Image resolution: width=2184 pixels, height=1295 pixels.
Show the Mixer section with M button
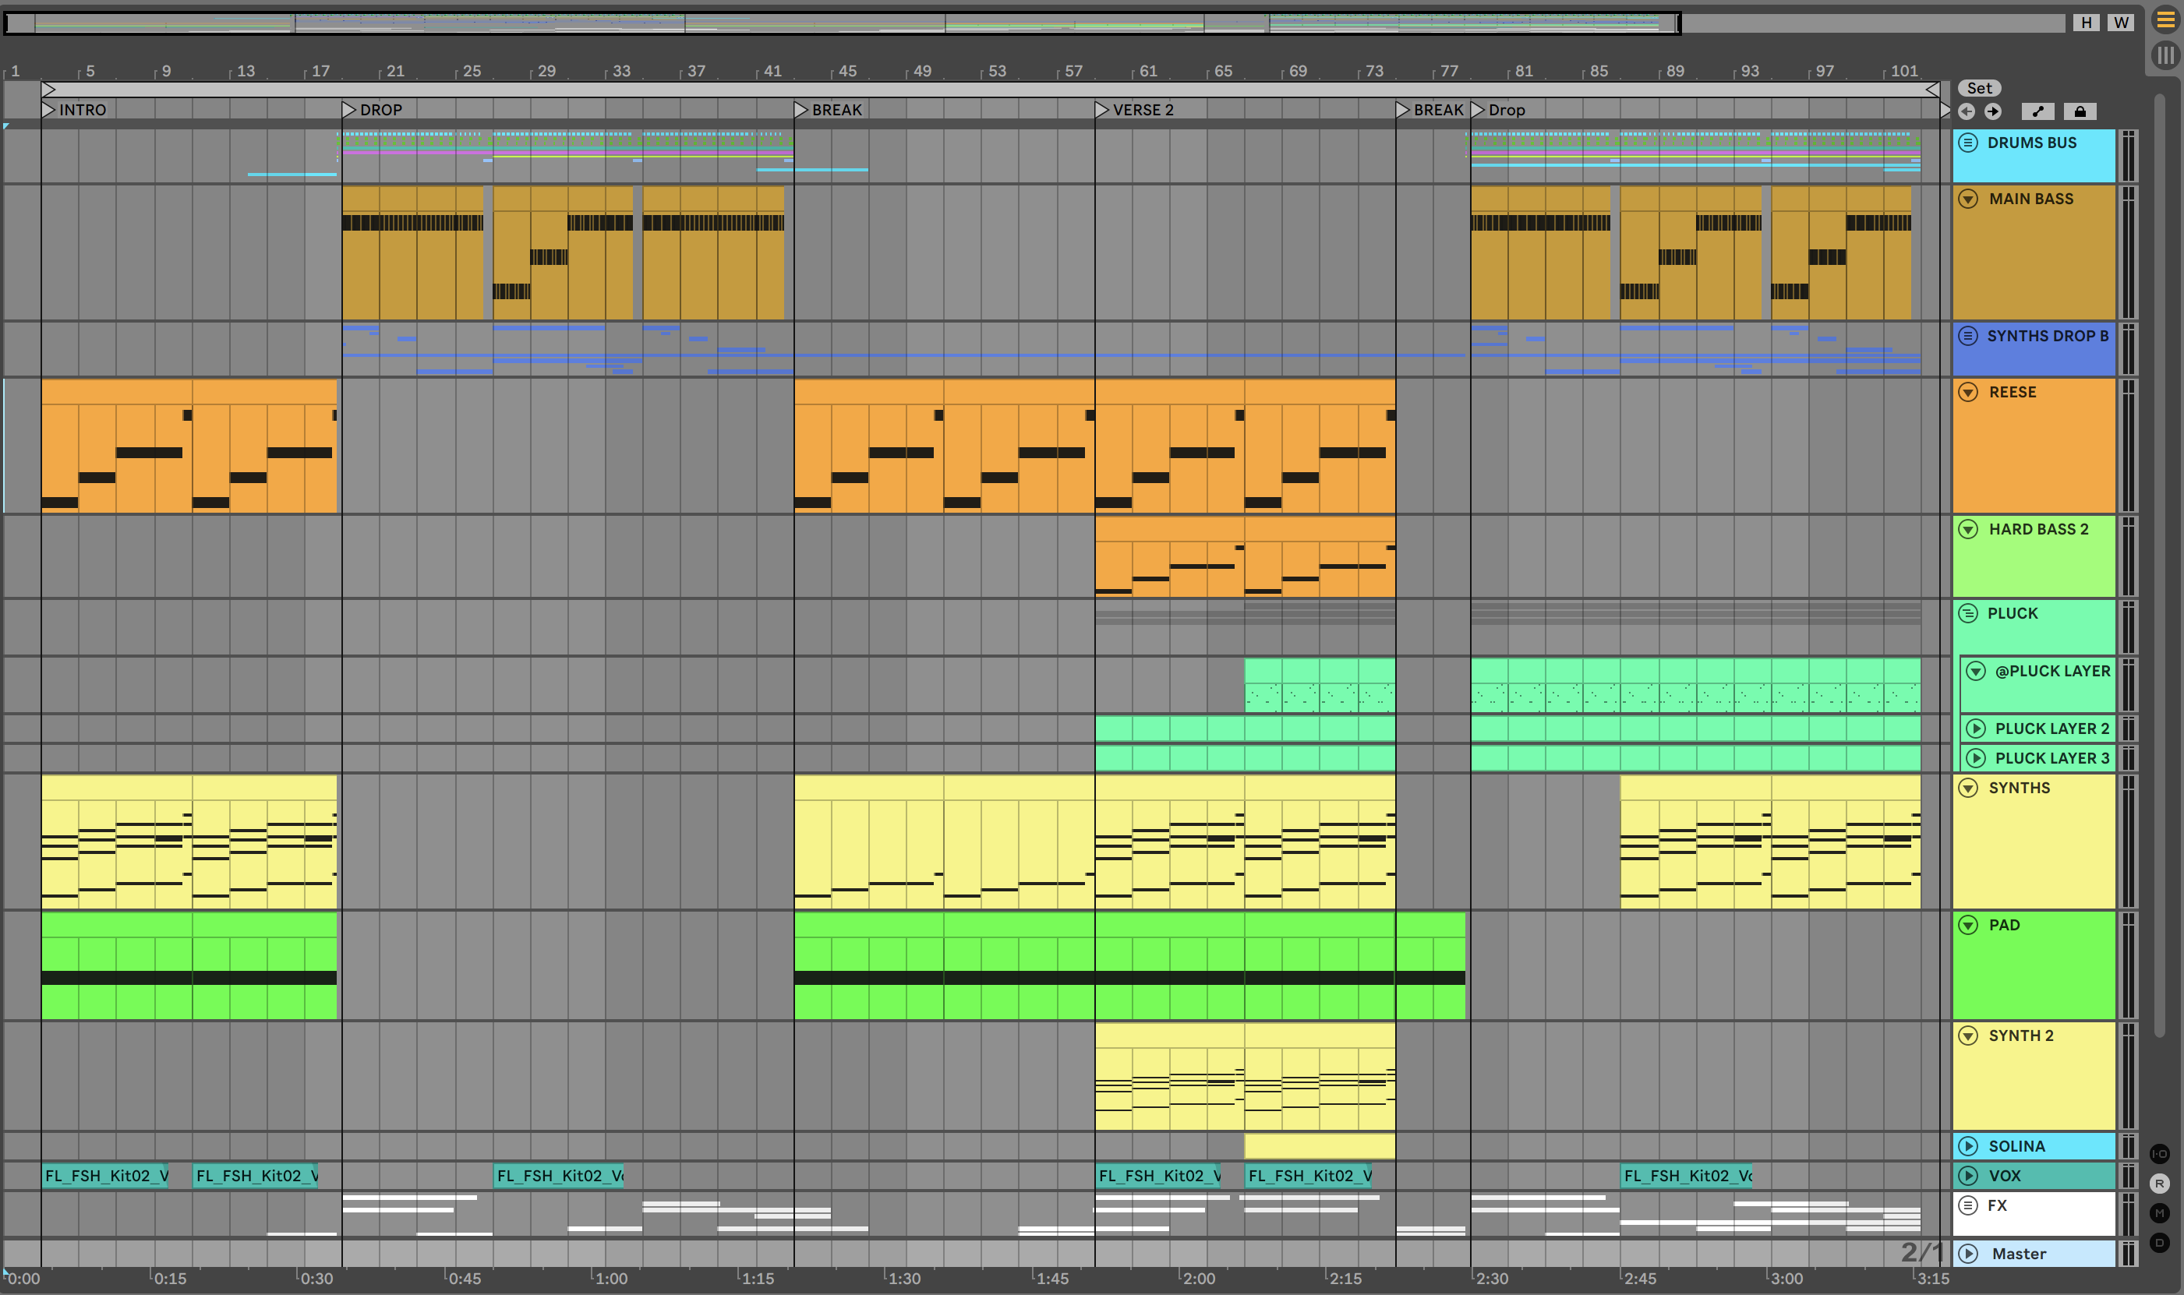(x=2160, y=1213)
